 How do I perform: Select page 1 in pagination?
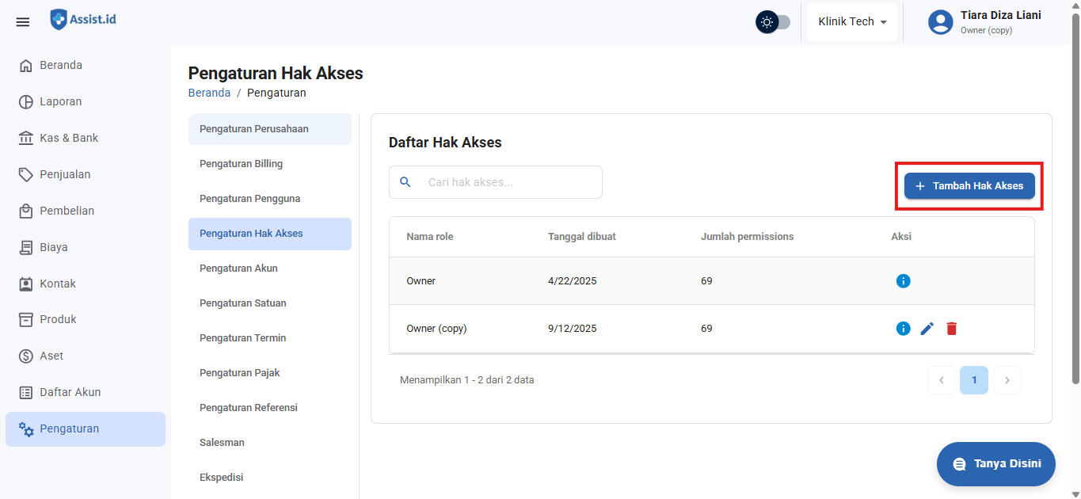973,380
